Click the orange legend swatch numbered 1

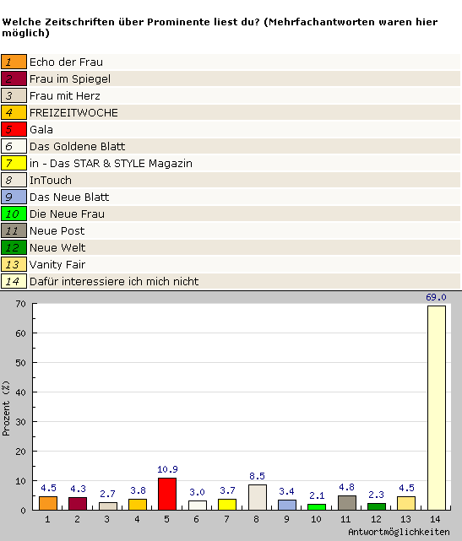coord(14,62)
